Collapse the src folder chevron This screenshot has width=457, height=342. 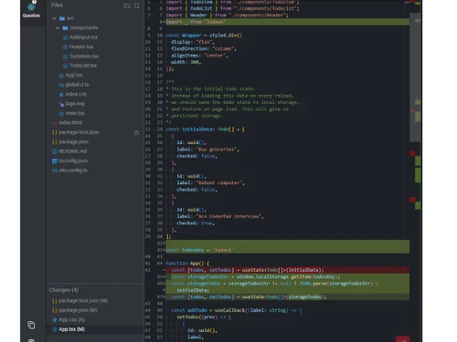[x=54, y=18]
